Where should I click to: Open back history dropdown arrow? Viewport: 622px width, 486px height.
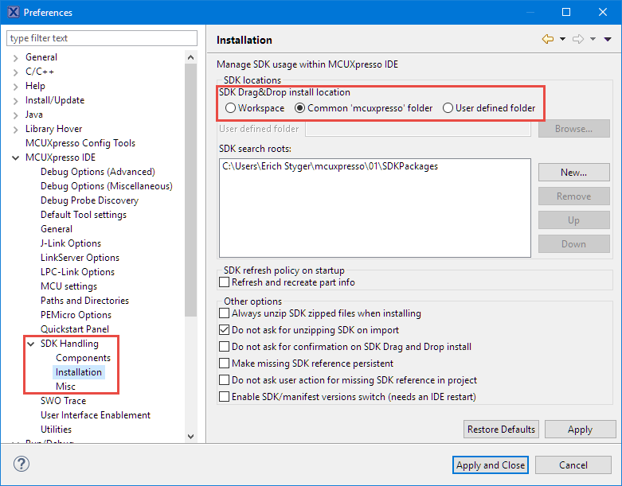click(x=562, y=39)
